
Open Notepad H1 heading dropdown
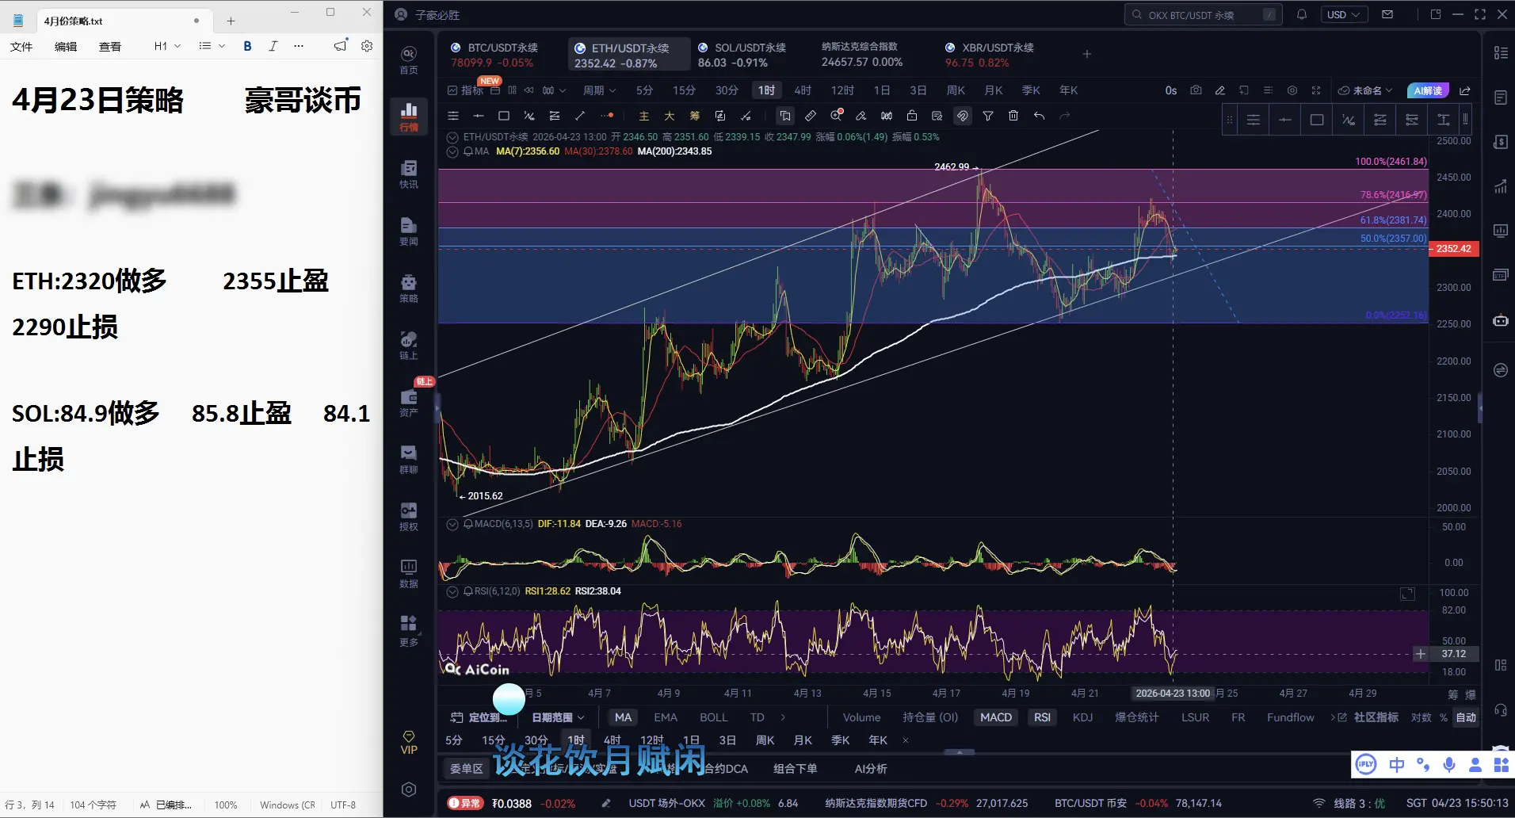coord(167,46)
